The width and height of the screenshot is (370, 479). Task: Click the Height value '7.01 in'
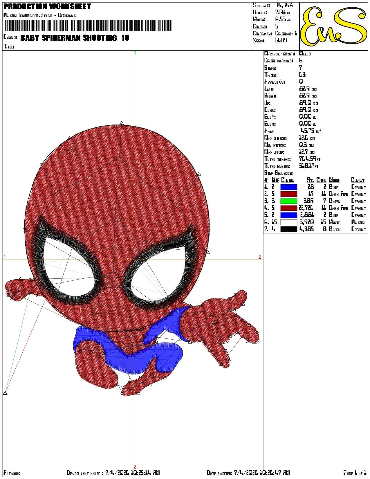pyautogui.click(x=283, y=12)
